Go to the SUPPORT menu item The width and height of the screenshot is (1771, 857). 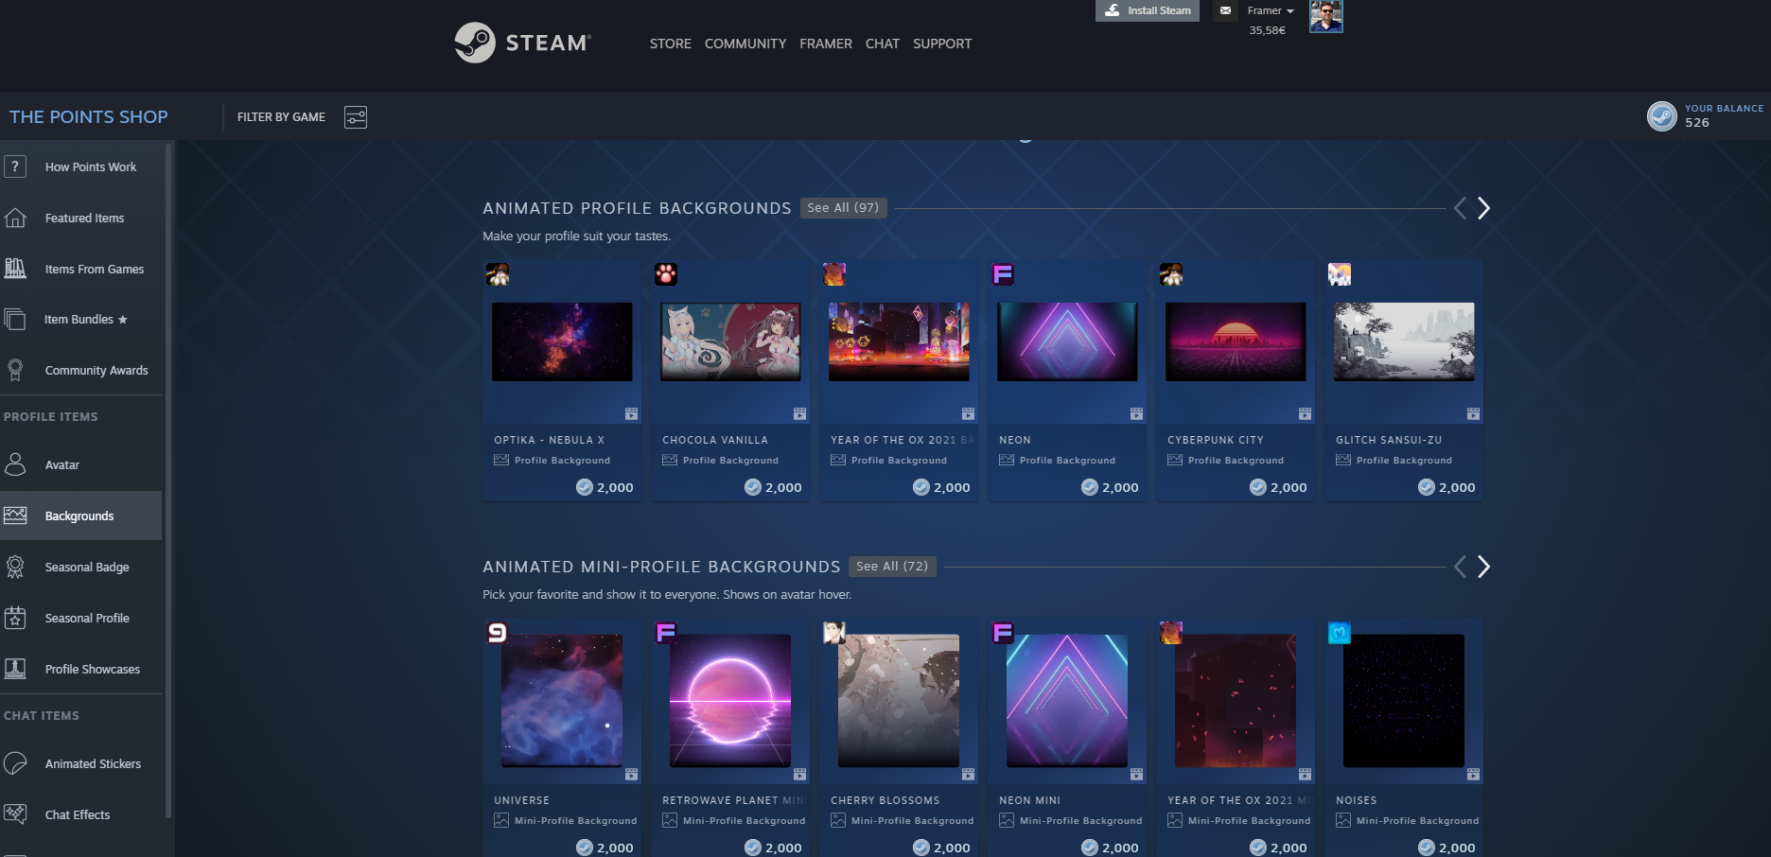click(942, 44)
